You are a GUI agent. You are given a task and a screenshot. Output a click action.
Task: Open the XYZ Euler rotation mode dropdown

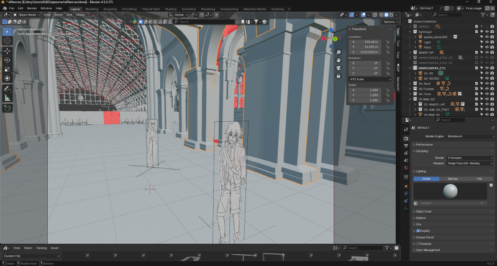[x=370, y=80]
